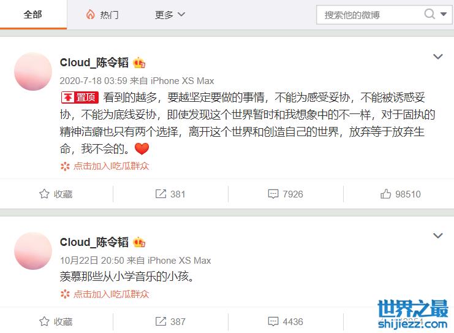Open the search box dropdown arrow
This screenshot has width=454, height=333.
[444, 13]
